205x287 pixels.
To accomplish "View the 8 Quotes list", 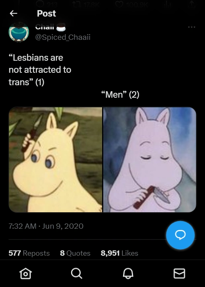I will pyautogui.click(x=75, y=253).
